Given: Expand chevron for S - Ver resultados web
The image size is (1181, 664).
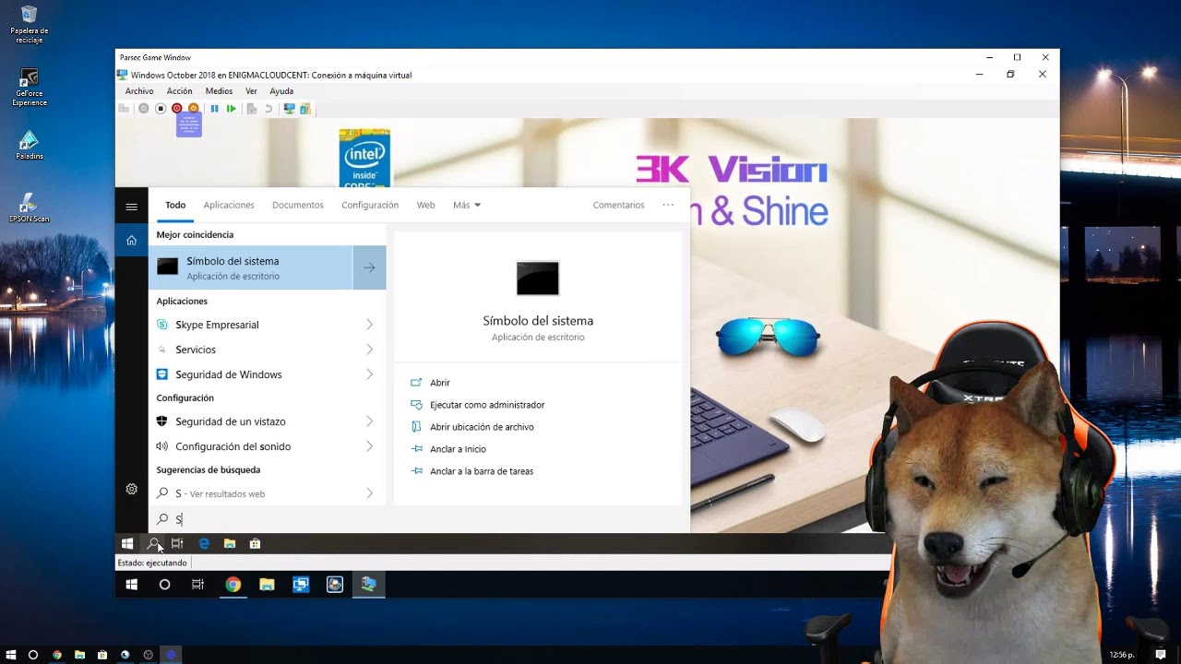Looking at the screenshot, I should click(x=369, y=493).
